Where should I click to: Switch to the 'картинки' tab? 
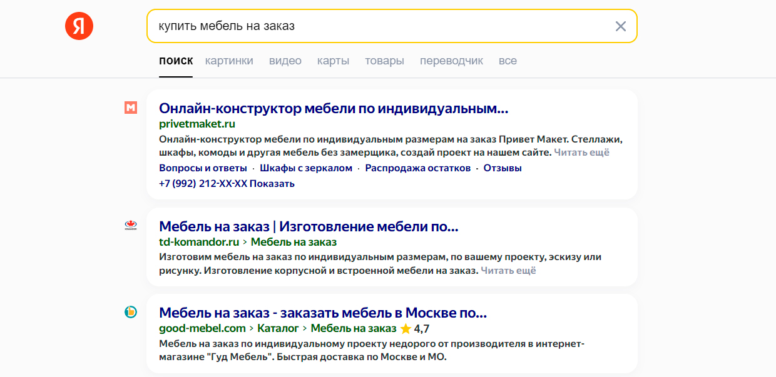(x=229, y=61)
